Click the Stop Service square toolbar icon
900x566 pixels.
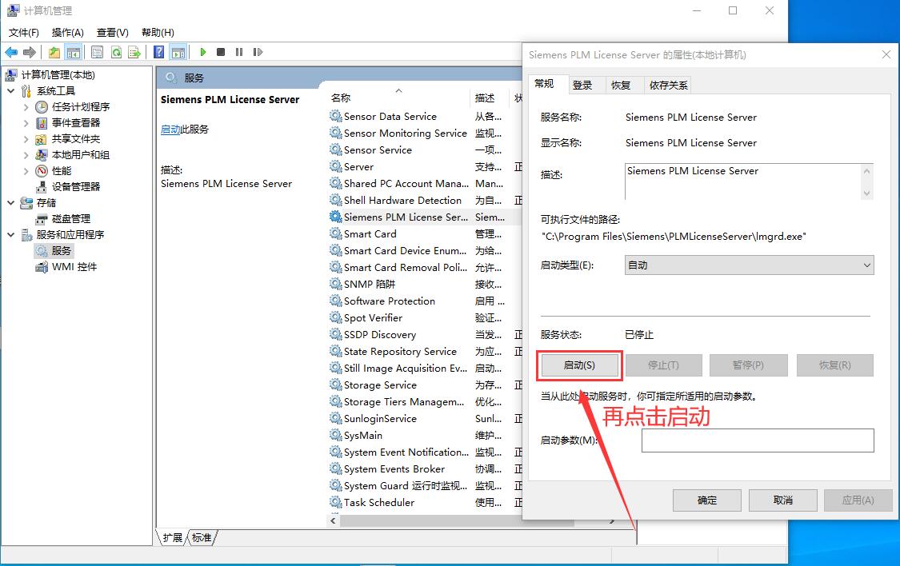(221, 52)
